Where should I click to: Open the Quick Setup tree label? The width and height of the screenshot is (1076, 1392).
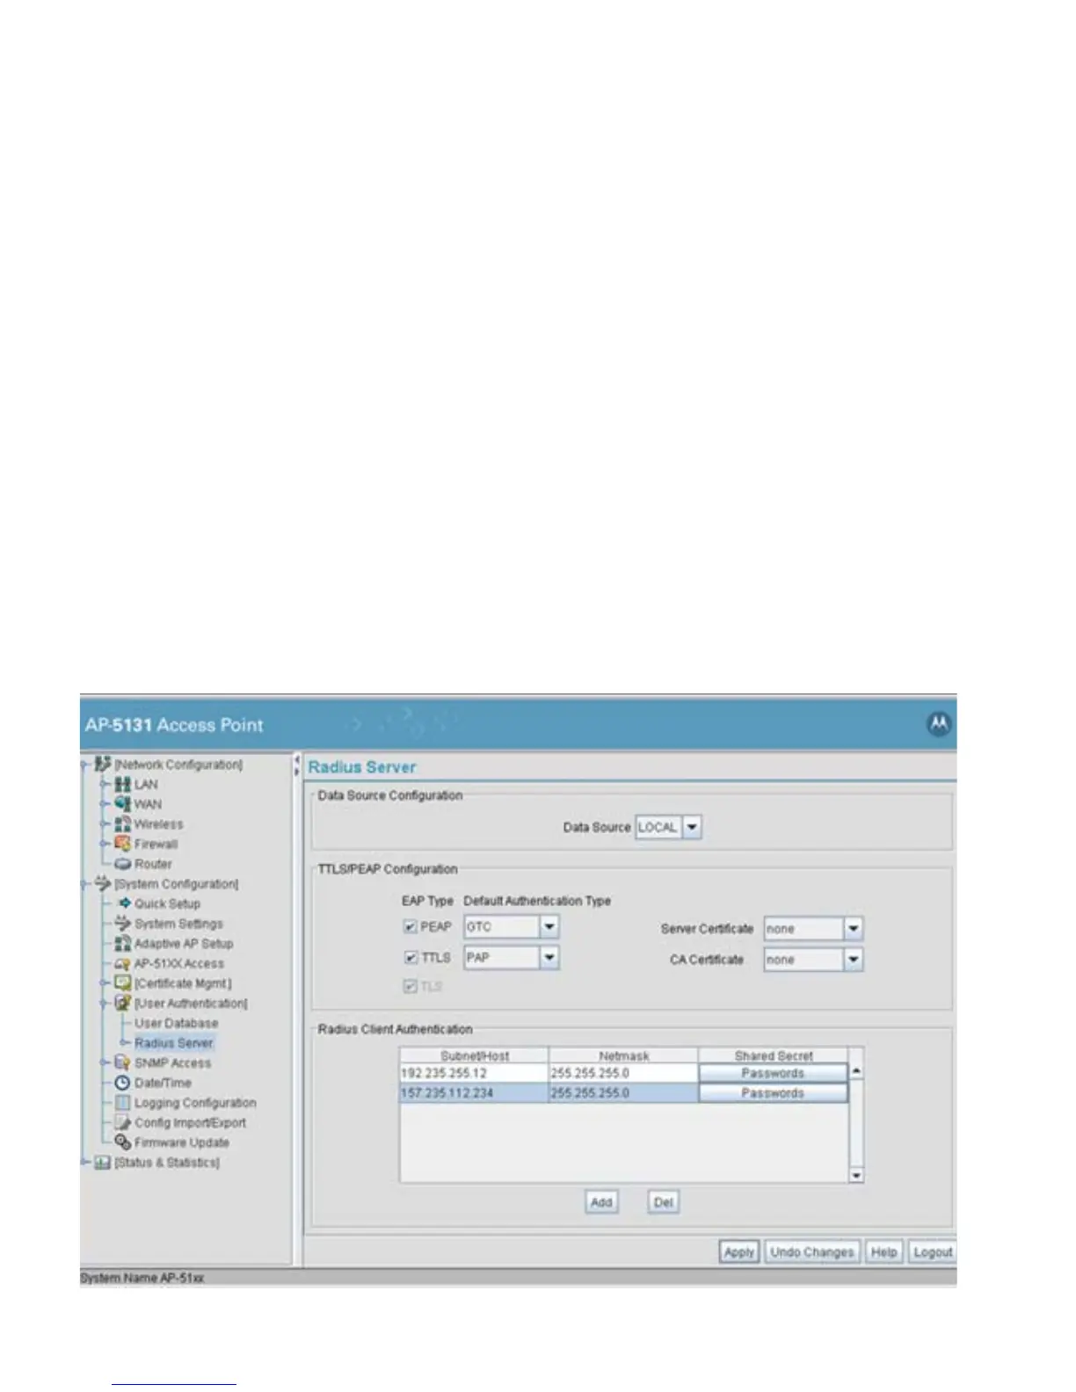tap(167, 903)
